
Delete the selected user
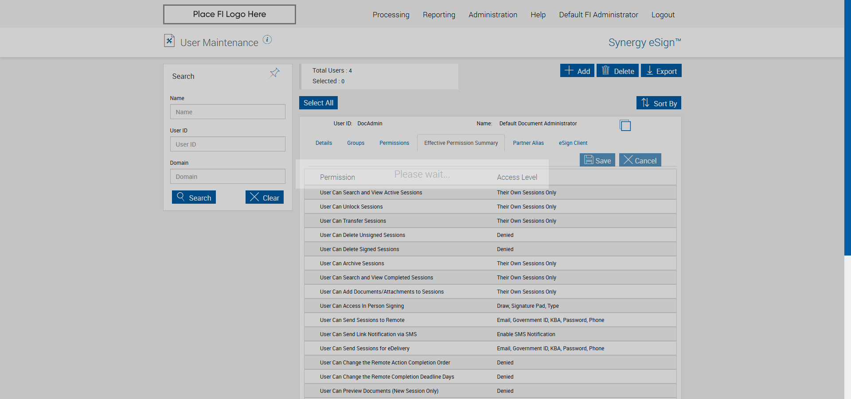click(617, 71)
